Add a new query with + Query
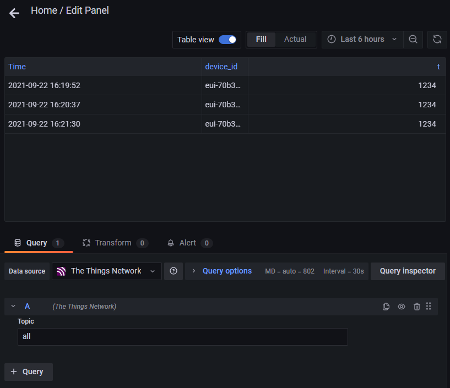The image size is (450, 388). tap(29, 372)
